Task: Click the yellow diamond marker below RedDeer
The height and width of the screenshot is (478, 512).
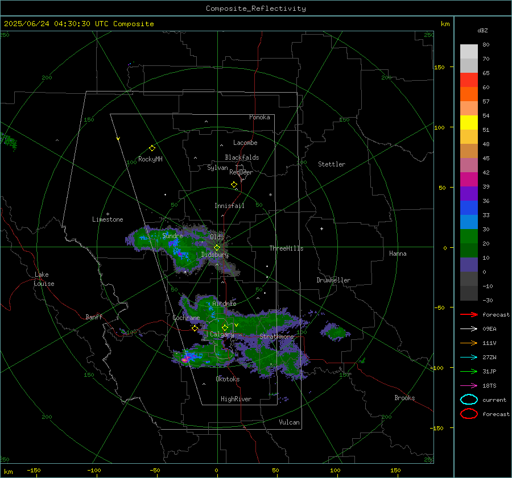Action: pyautogui.click(x=234, y=185)
